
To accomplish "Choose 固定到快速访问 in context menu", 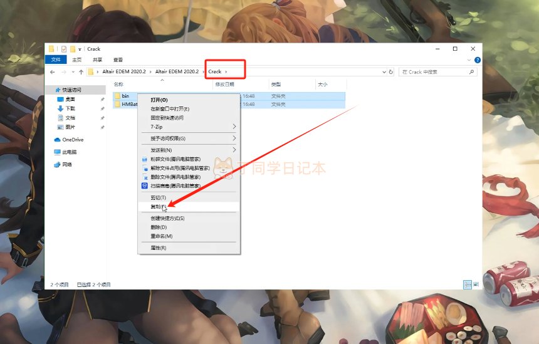I will click(x=189, y=118).
